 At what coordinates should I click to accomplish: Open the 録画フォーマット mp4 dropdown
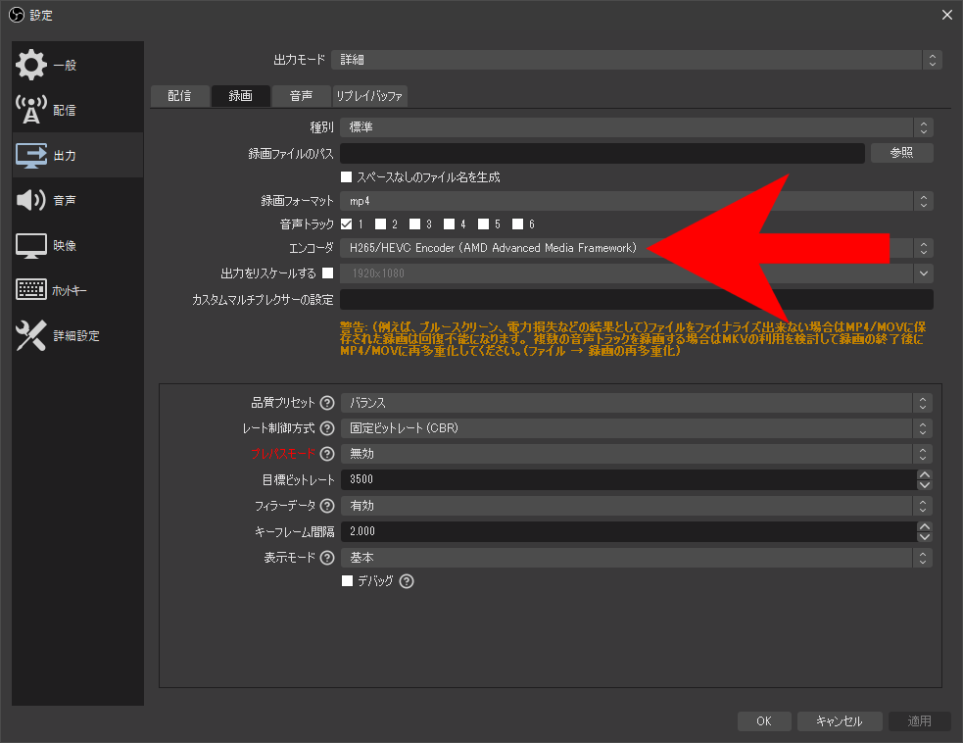click(637, 201)
